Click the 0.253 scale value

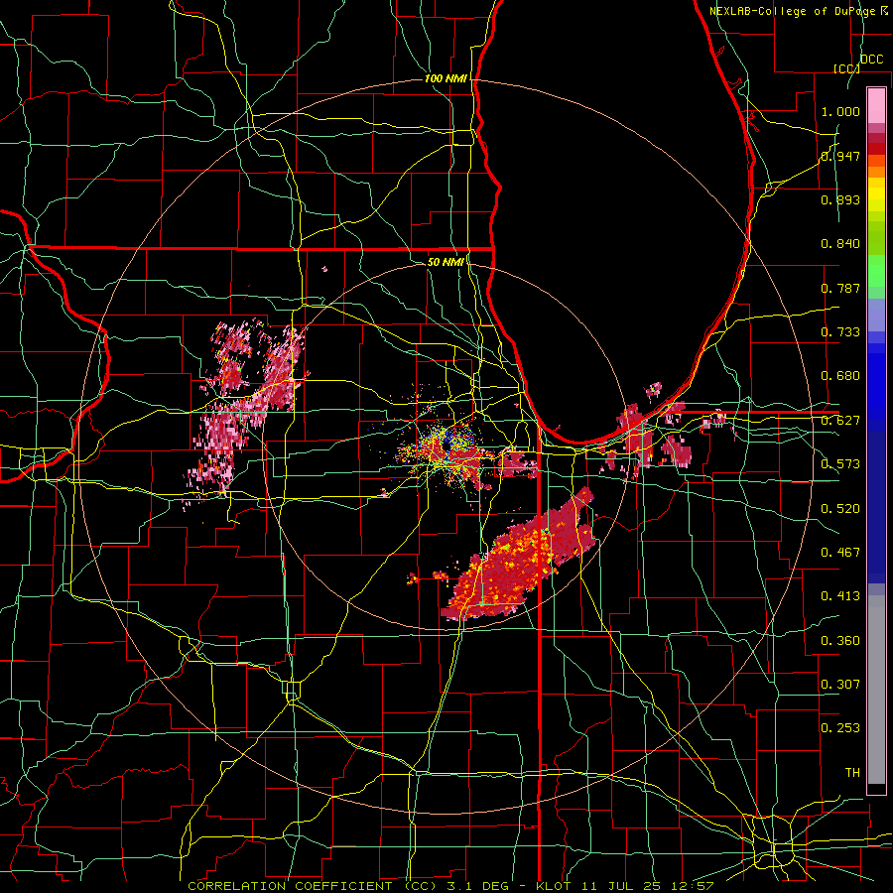click(840, 728)
